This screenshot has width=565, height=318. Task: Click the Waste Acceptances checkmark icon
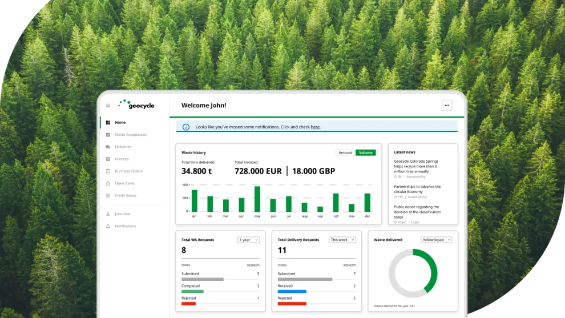click(x=108, y=135)
